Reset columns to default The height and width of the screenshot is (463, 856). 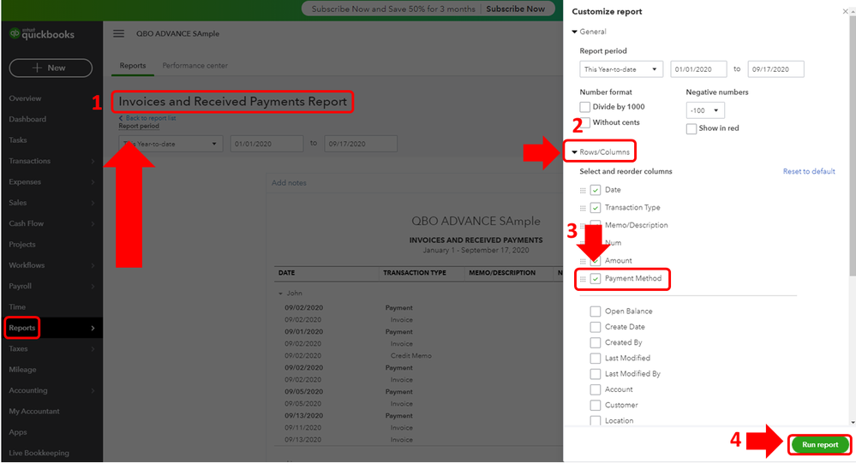[x=809, y=171]
